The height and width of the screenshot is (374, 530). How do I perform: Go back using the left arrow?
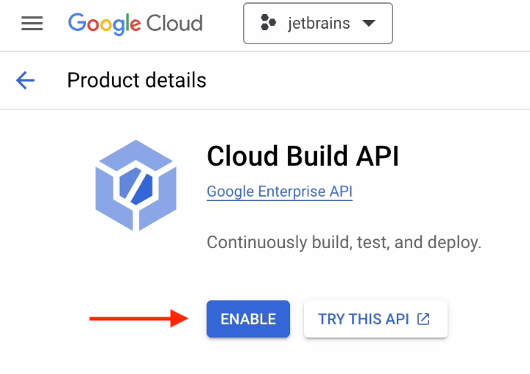pos(26,80)
